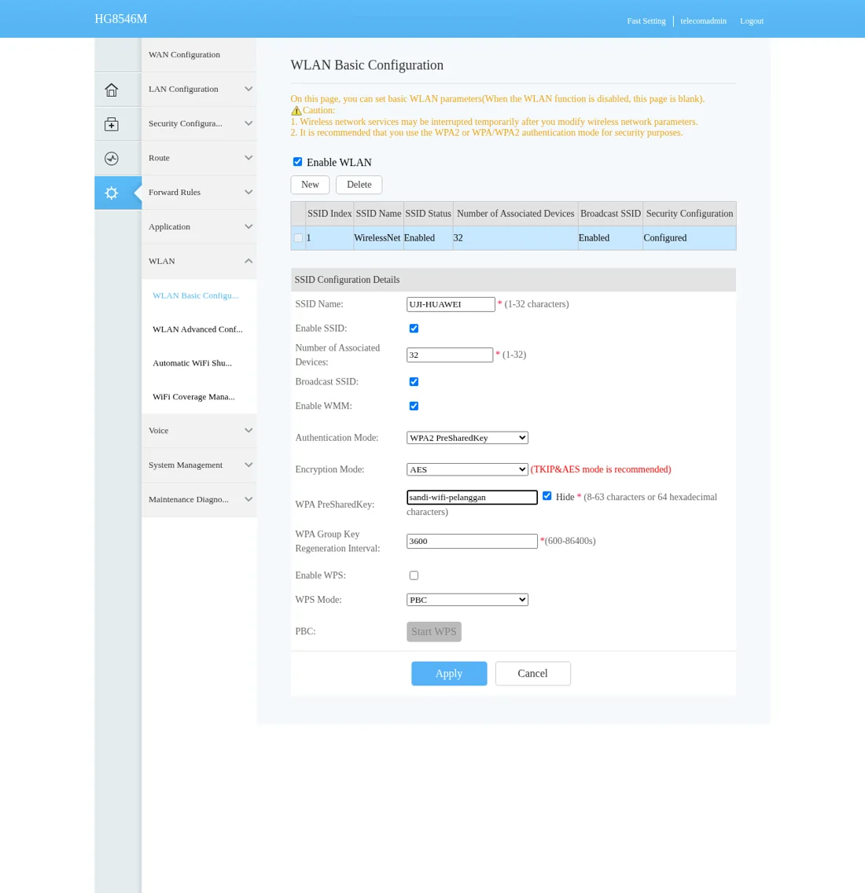Select the WirelessNet SSID table cell
The image size is (865, 893).
377,238
